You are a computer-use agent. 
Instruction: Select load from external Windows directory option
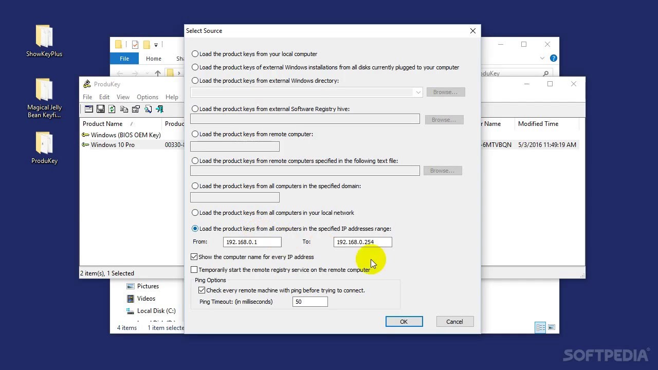(x=195, y=81)
